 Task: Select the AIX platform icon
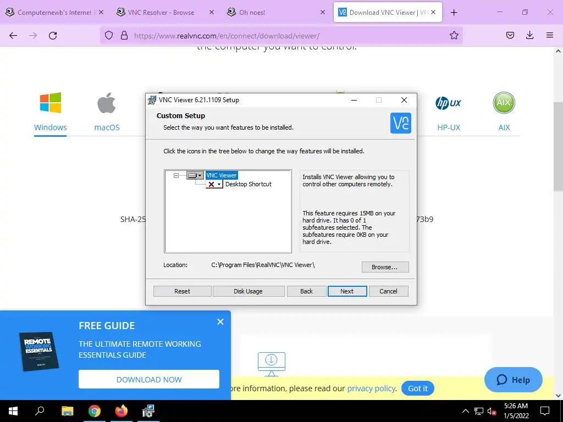click(504, 103)
